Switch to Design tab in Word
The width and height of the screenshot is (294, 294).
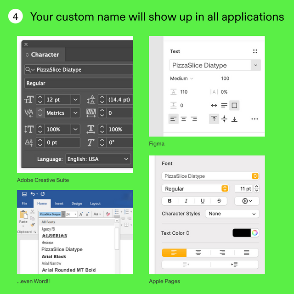tap(77, 204)
